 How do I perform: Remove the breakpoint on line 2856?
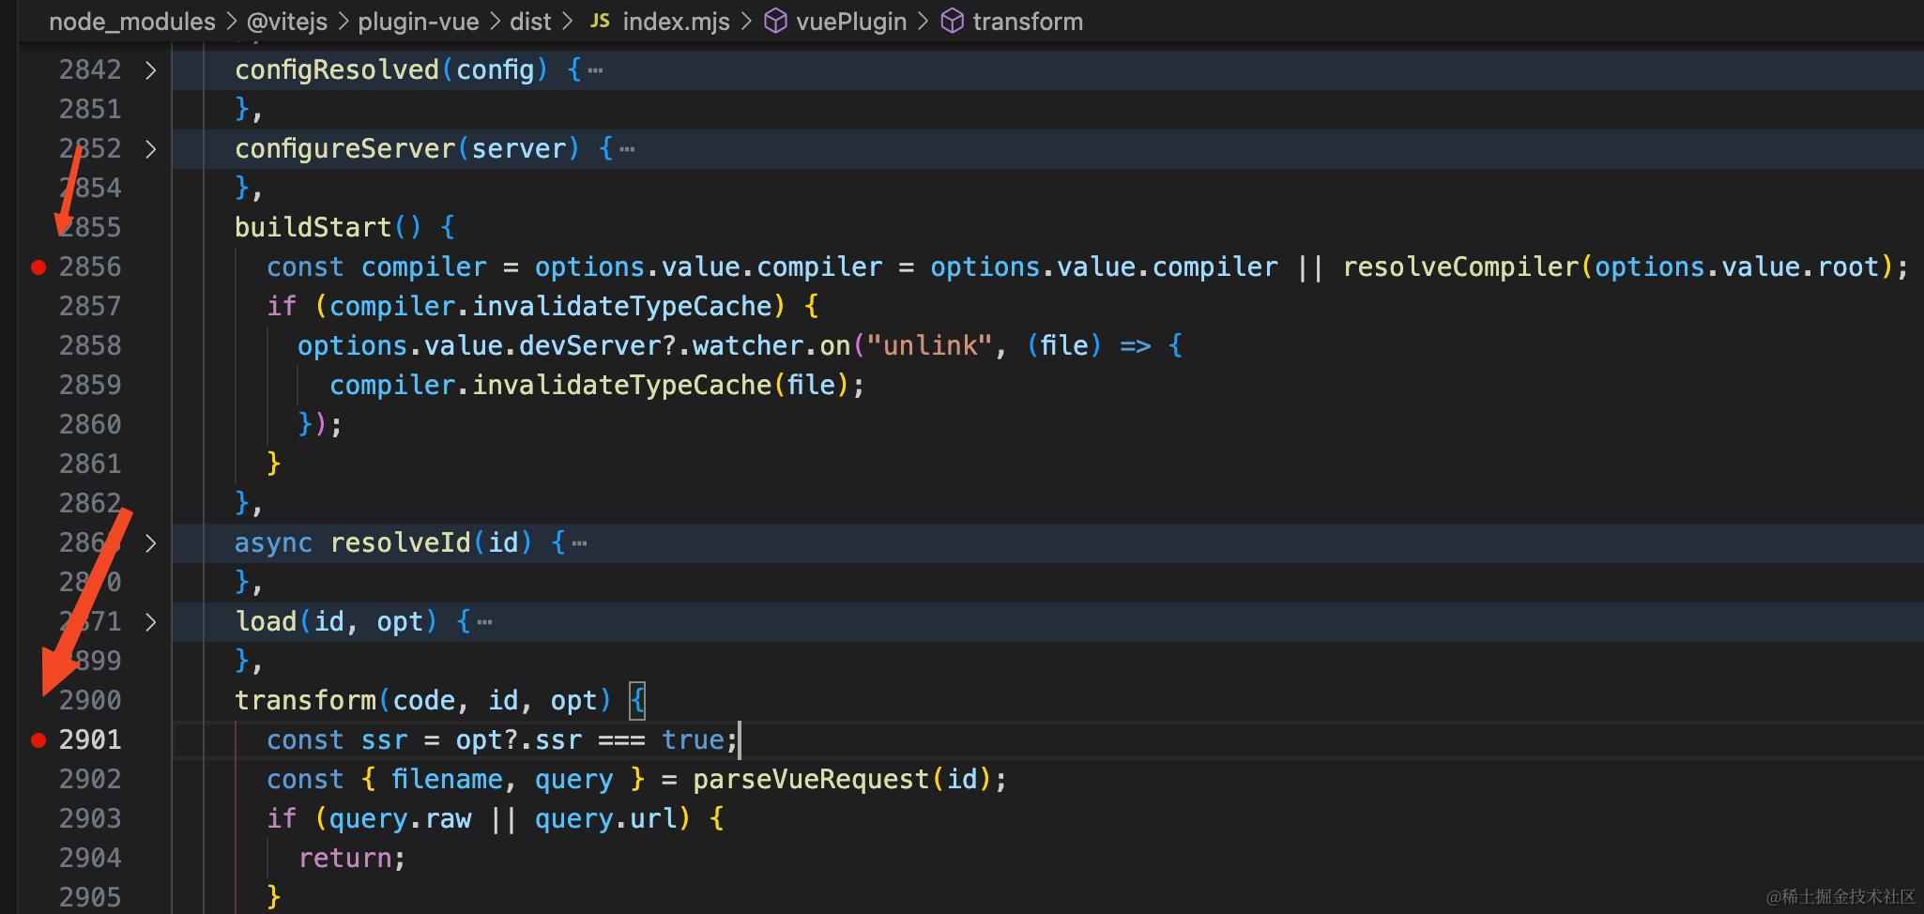tap(38, 267)
